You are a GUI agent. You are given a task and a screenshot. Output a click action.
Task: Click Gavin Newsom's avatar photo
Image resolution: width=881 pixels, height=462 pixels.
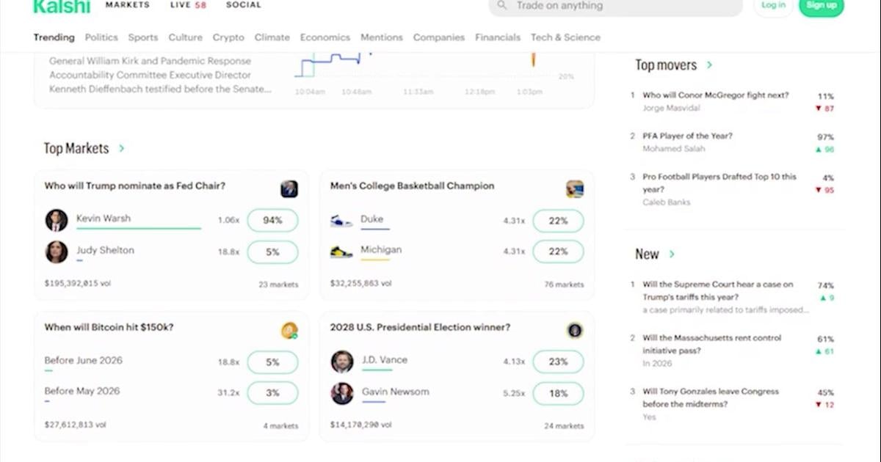coord(342,393)
